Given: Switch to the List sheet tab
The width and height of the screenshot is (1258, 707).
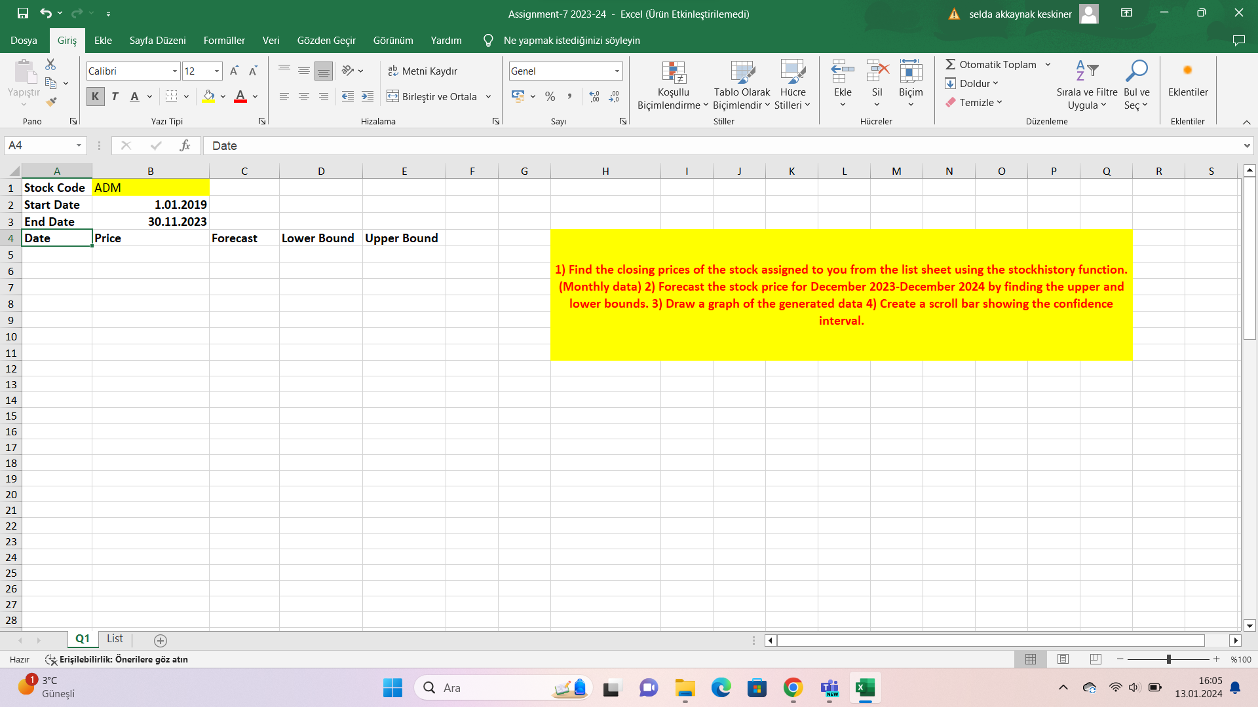Looking at the screenshot, I should pyautogui.click(x=115, y=639).
